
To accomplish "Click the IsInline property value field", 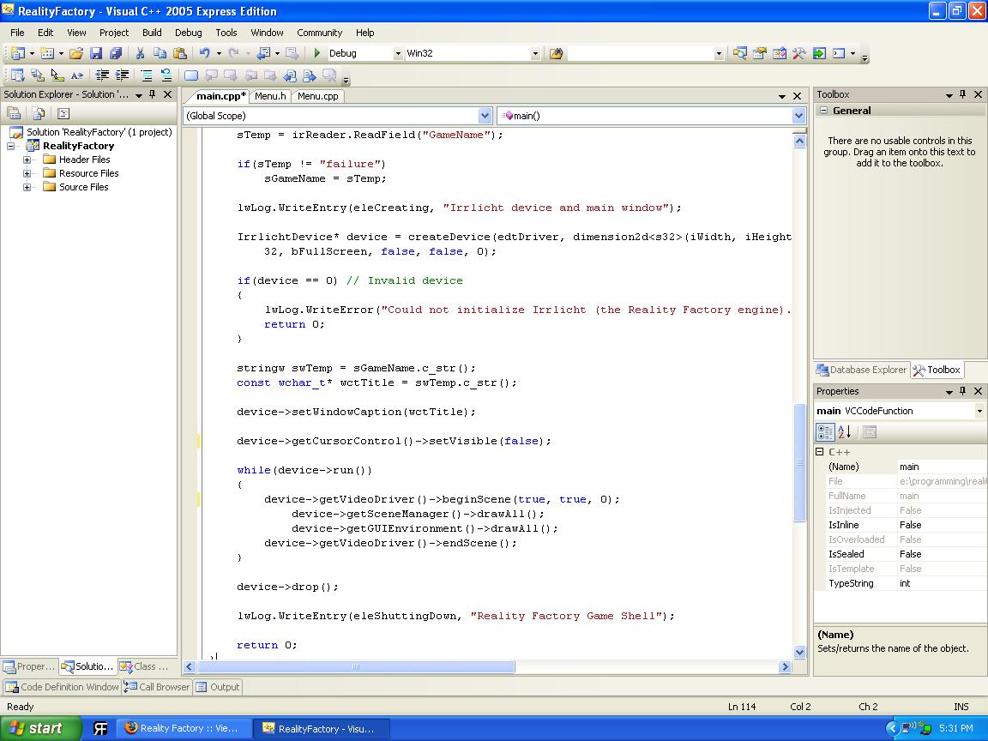I will pyautogui.click(x=940, y=525).
